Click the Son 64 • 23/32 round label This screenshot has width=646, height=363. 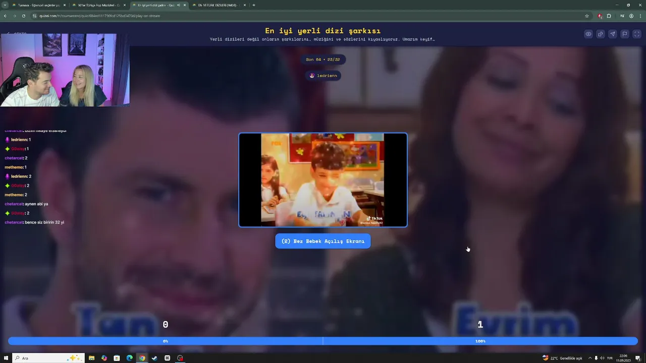point(323,59)
